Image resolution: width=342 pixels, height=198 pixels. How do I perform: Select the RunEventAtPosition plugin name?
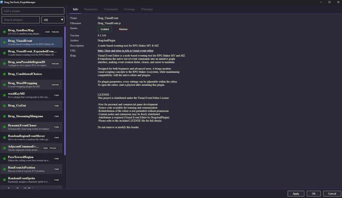(x=22, y=167)
